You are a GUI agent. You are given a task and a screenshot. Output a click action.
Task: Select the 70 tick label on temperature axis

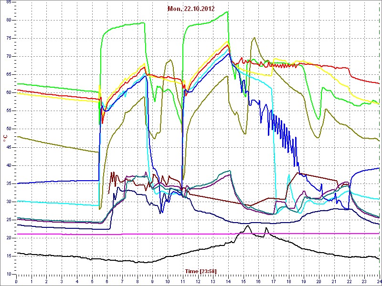pos(8,57)
